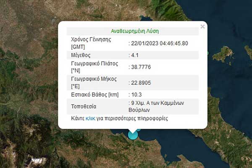The height and width of the screenshot is (168, 252).
Task: Click the Χρόνος Γέννησης [GMT] label
Action: [x=88, y=43]
